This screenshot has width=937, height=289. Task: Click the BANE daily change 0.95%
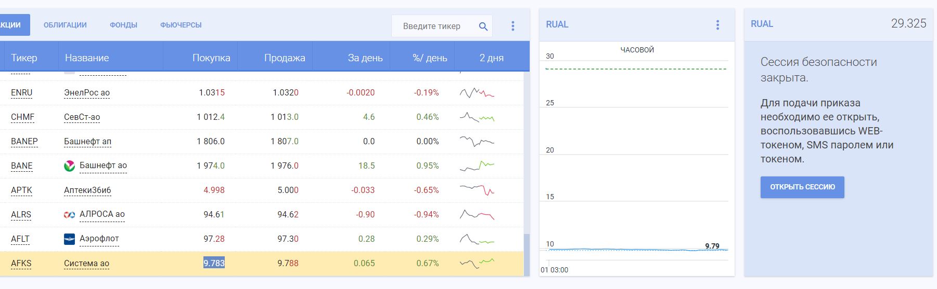pos(428,166)
